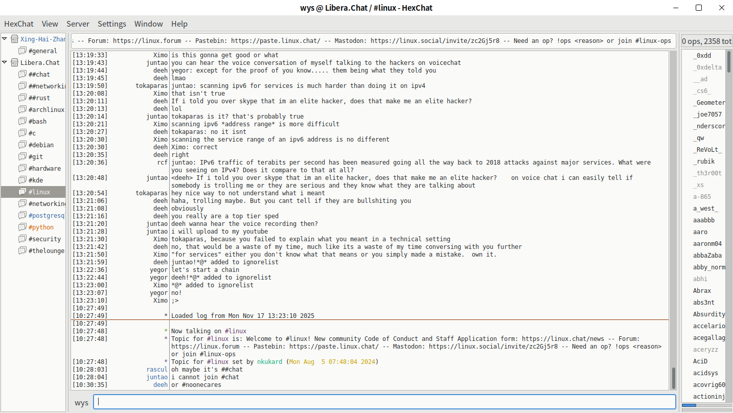This screenshot has height=413, width=733.
Task: Click the channel icon beside #git
Action: 22,156
